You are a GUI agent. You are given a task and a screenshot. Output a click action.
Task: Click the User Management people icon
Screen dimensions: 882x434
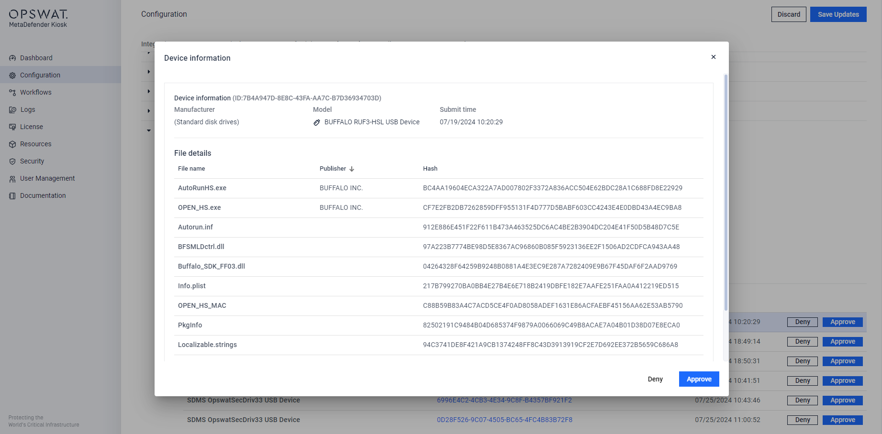coord(12,178)
